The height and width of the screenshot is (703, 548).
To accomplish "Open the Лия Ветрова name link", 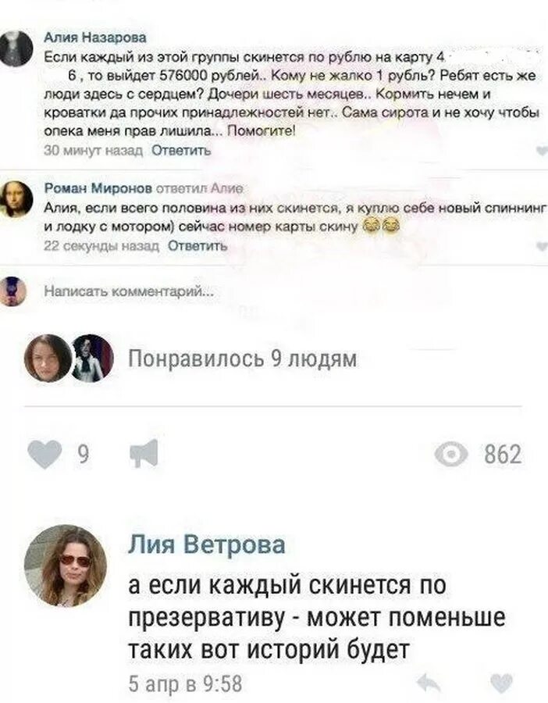I will coord(207,544).
